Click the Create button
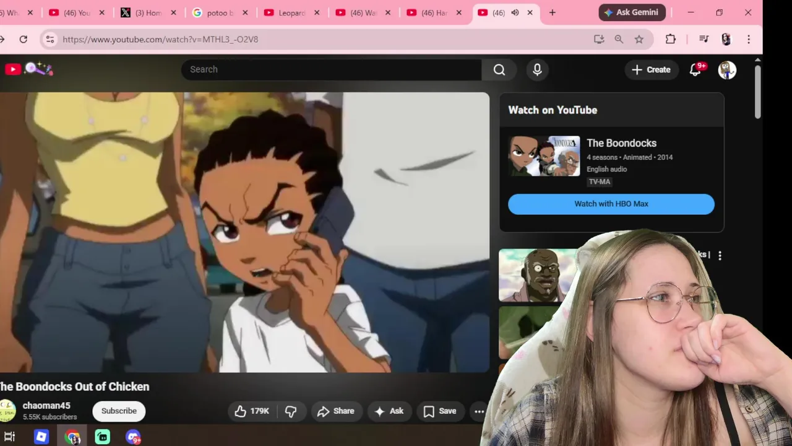Viewport: 792px width, 446px height. coord(651,69)
